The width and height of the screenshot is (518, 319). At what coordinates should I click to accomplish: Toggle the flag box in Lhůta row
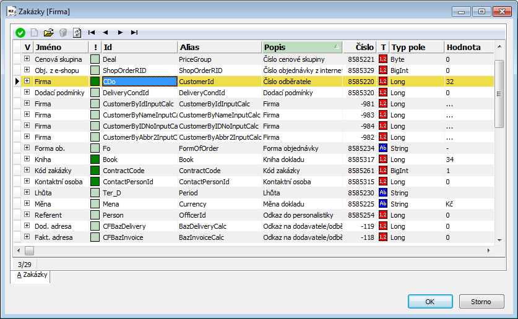tap(95, 193)
